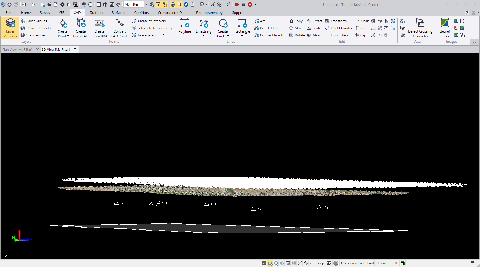Toggle Grid display in status bar
Screen dimensions: 480x267
click(370, 263)
